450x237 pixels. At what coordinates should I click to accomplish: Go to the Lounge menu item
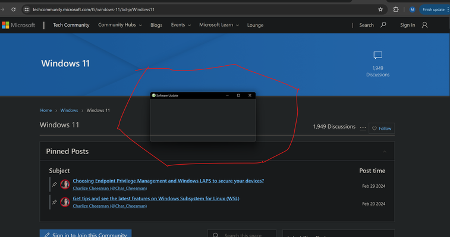[256, 25]
